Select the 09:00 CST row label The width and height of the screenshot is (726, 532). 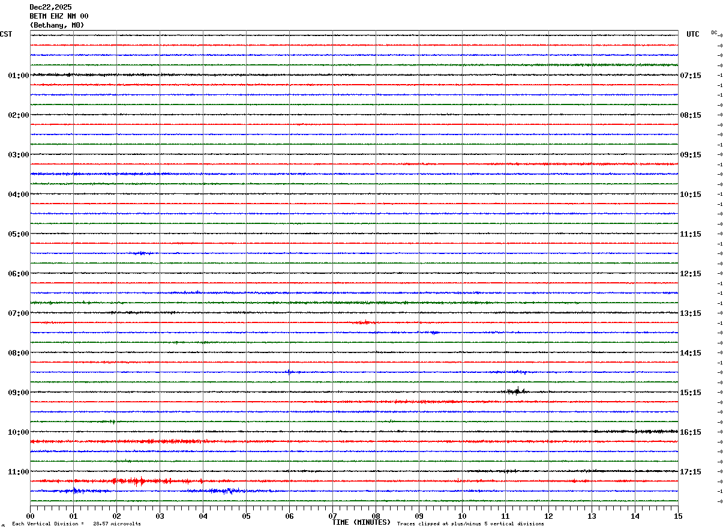19,393
